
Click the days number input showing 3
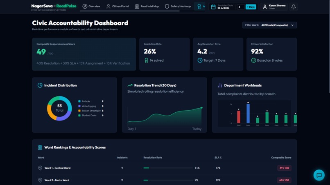click(x=241, y=7)
